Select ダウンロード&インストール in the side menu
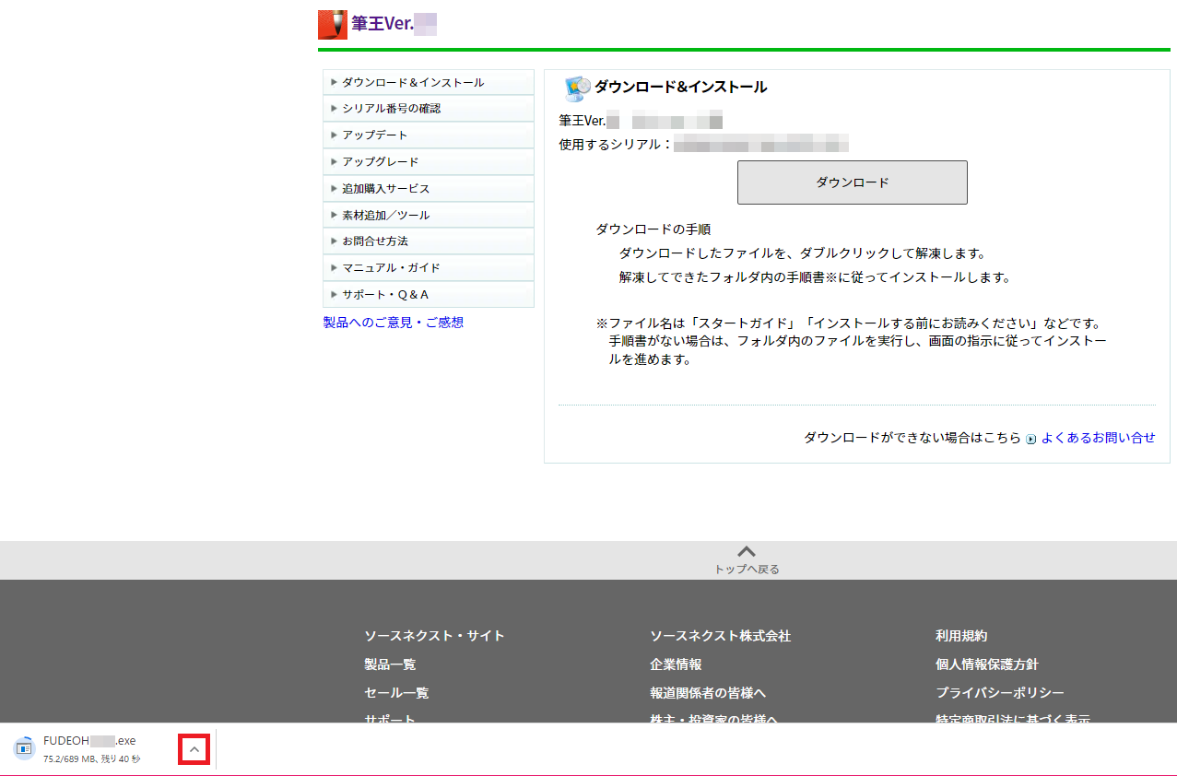 coord(412,83)
